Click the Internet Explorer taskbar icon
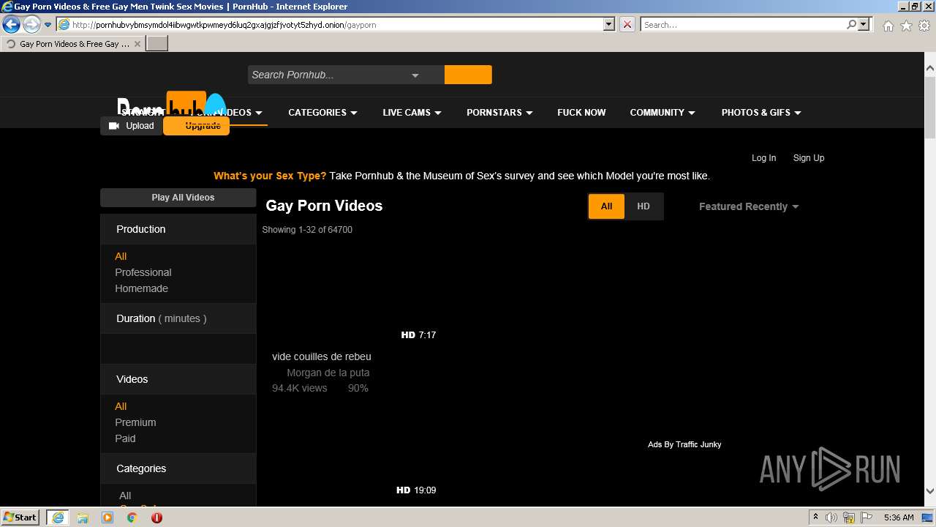This screenshot has width=936, height=527. tap(58, 517)
